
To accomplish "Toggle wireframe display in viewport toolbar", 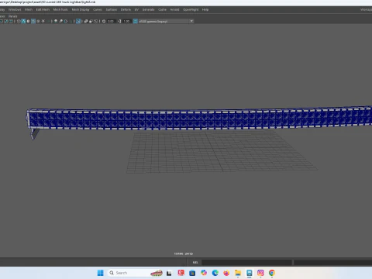I will (19, 21).
